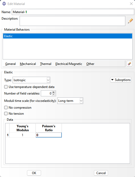Click the pencil edit description icon
Image resolution: width=135 pixels, height=177 pixels.
(130, 21)
